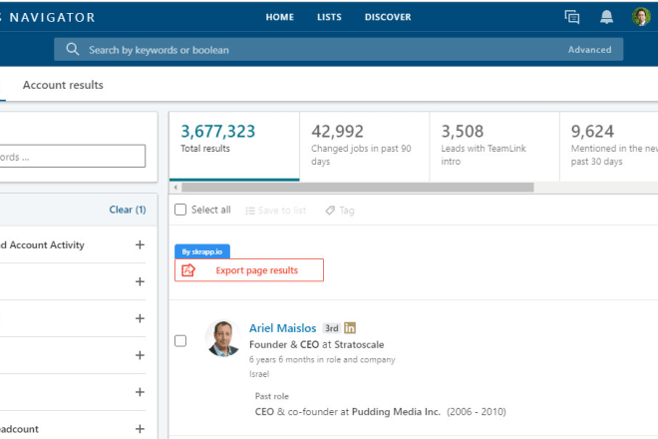Expand the fifth filter row plus
Viewport: 658px width, 439px height.
[x=140, y=392]
